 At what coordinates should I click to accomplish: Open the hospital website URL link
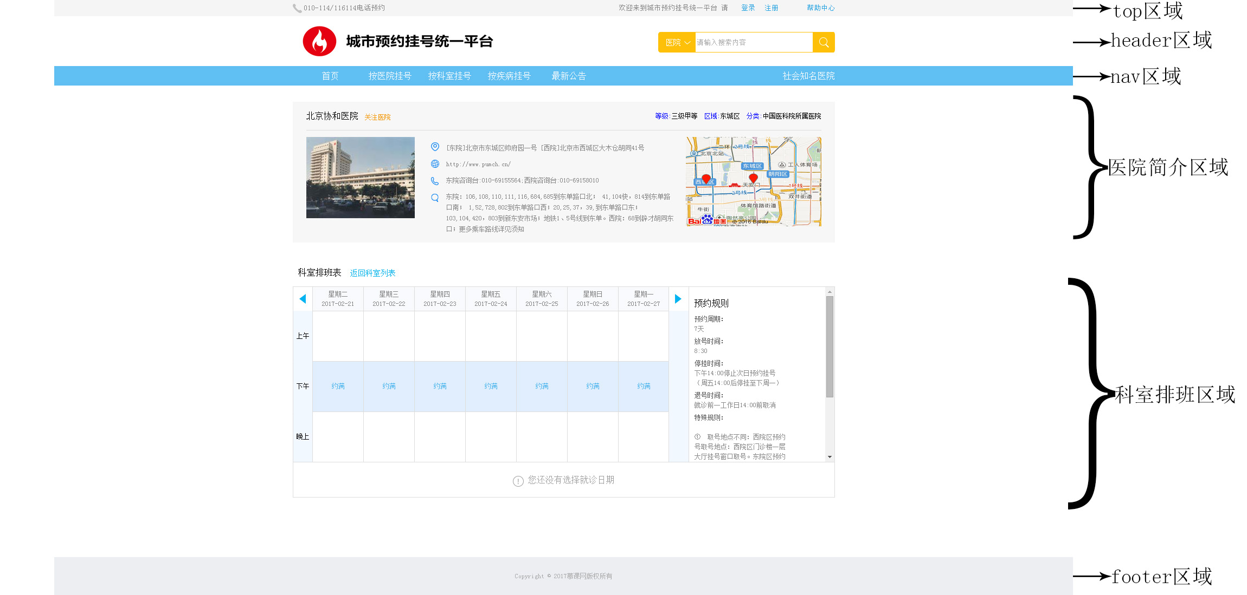[478, 164]
